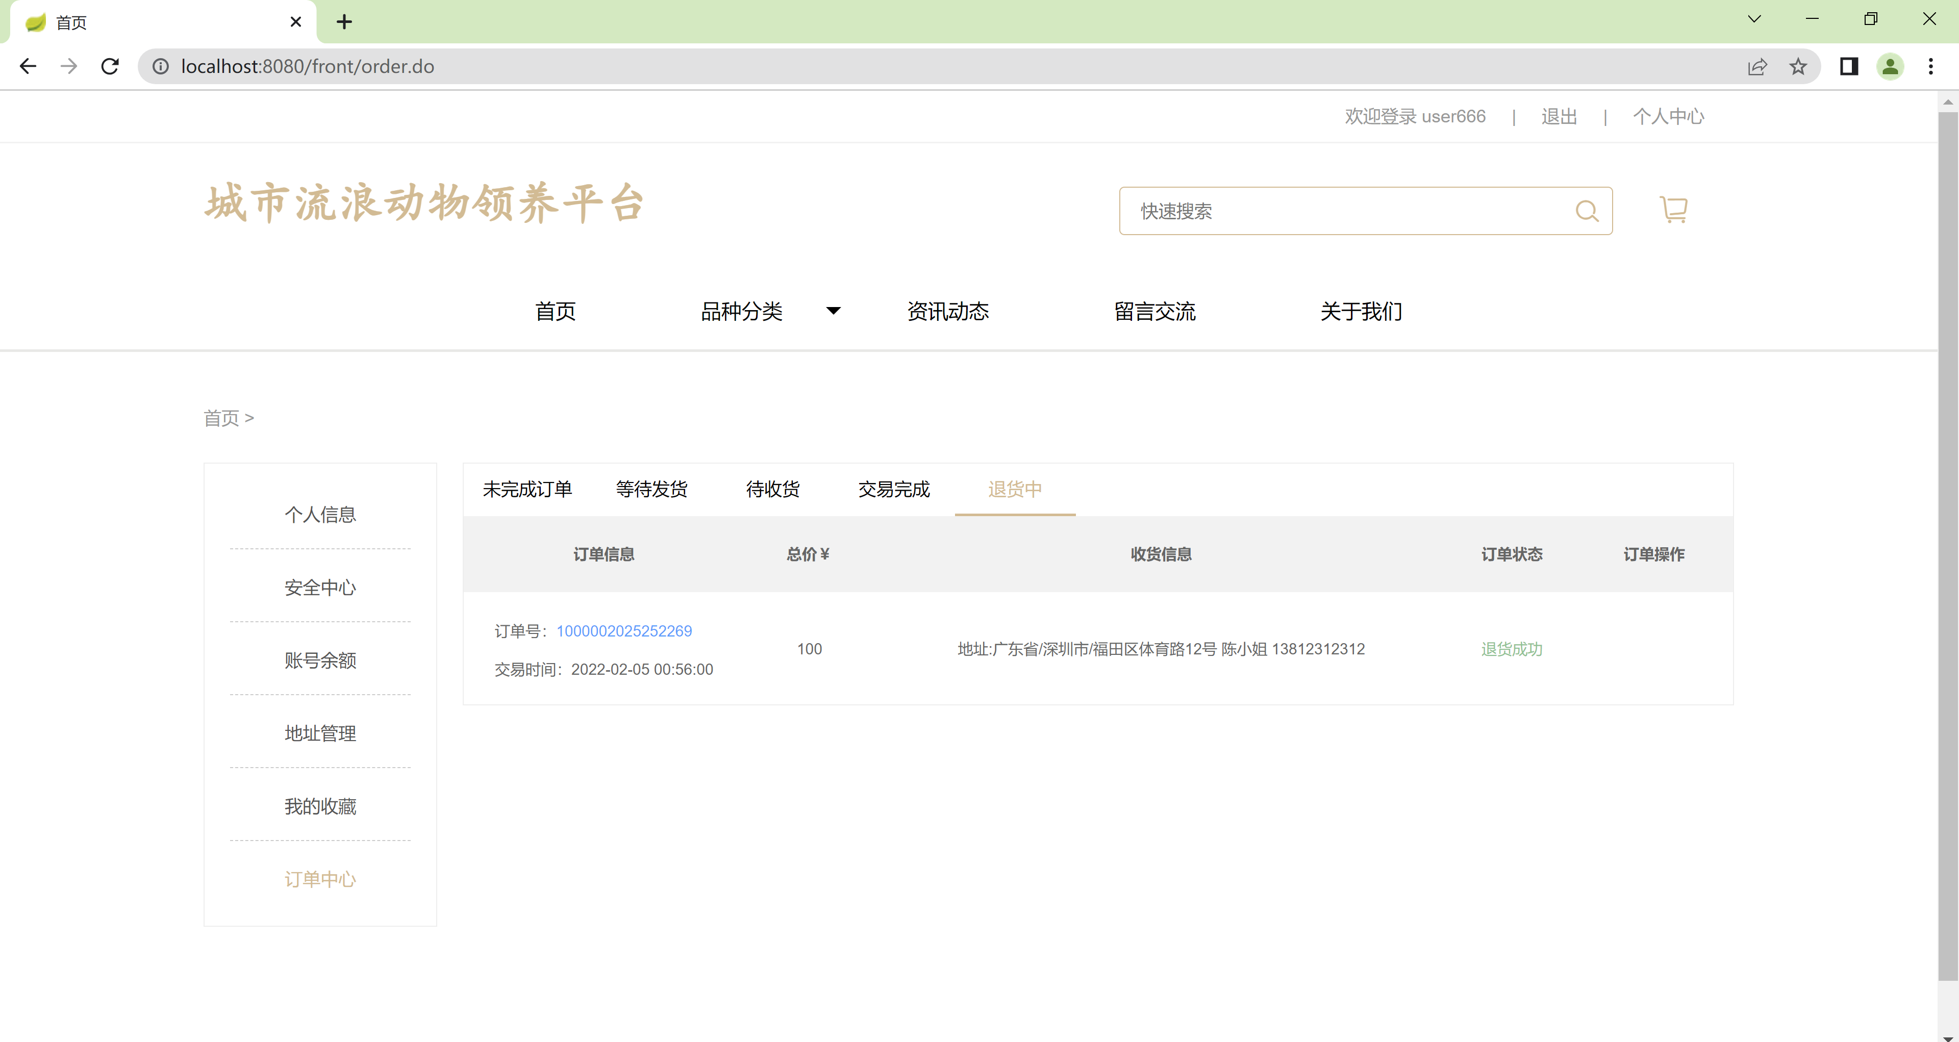Close the 首页 browser tab
This screenshot has height=1042, width=1959.
click(x=296, y=22)
